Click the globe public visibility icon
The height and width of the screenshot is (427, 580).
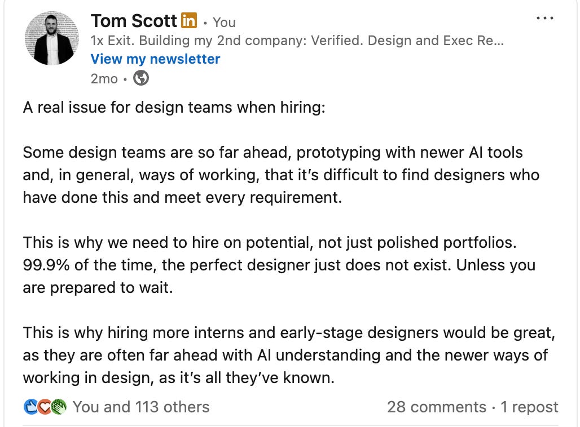(141, 78)
